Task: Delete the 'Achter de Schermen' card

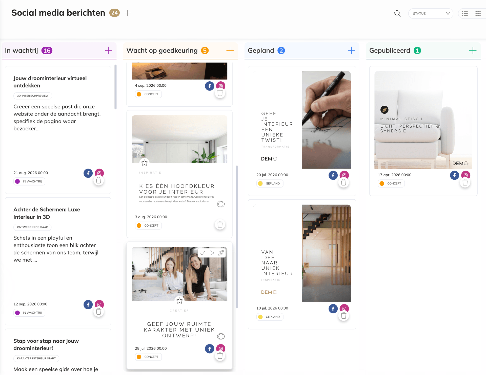Action: (x=99, y=312)
